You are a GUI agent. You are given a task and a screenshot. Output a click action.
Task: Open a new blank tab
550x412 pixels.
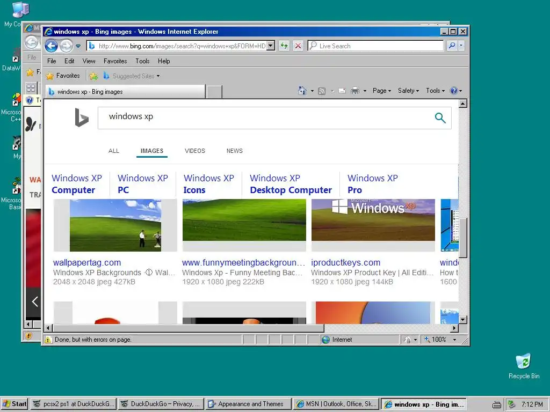(214, 92)
